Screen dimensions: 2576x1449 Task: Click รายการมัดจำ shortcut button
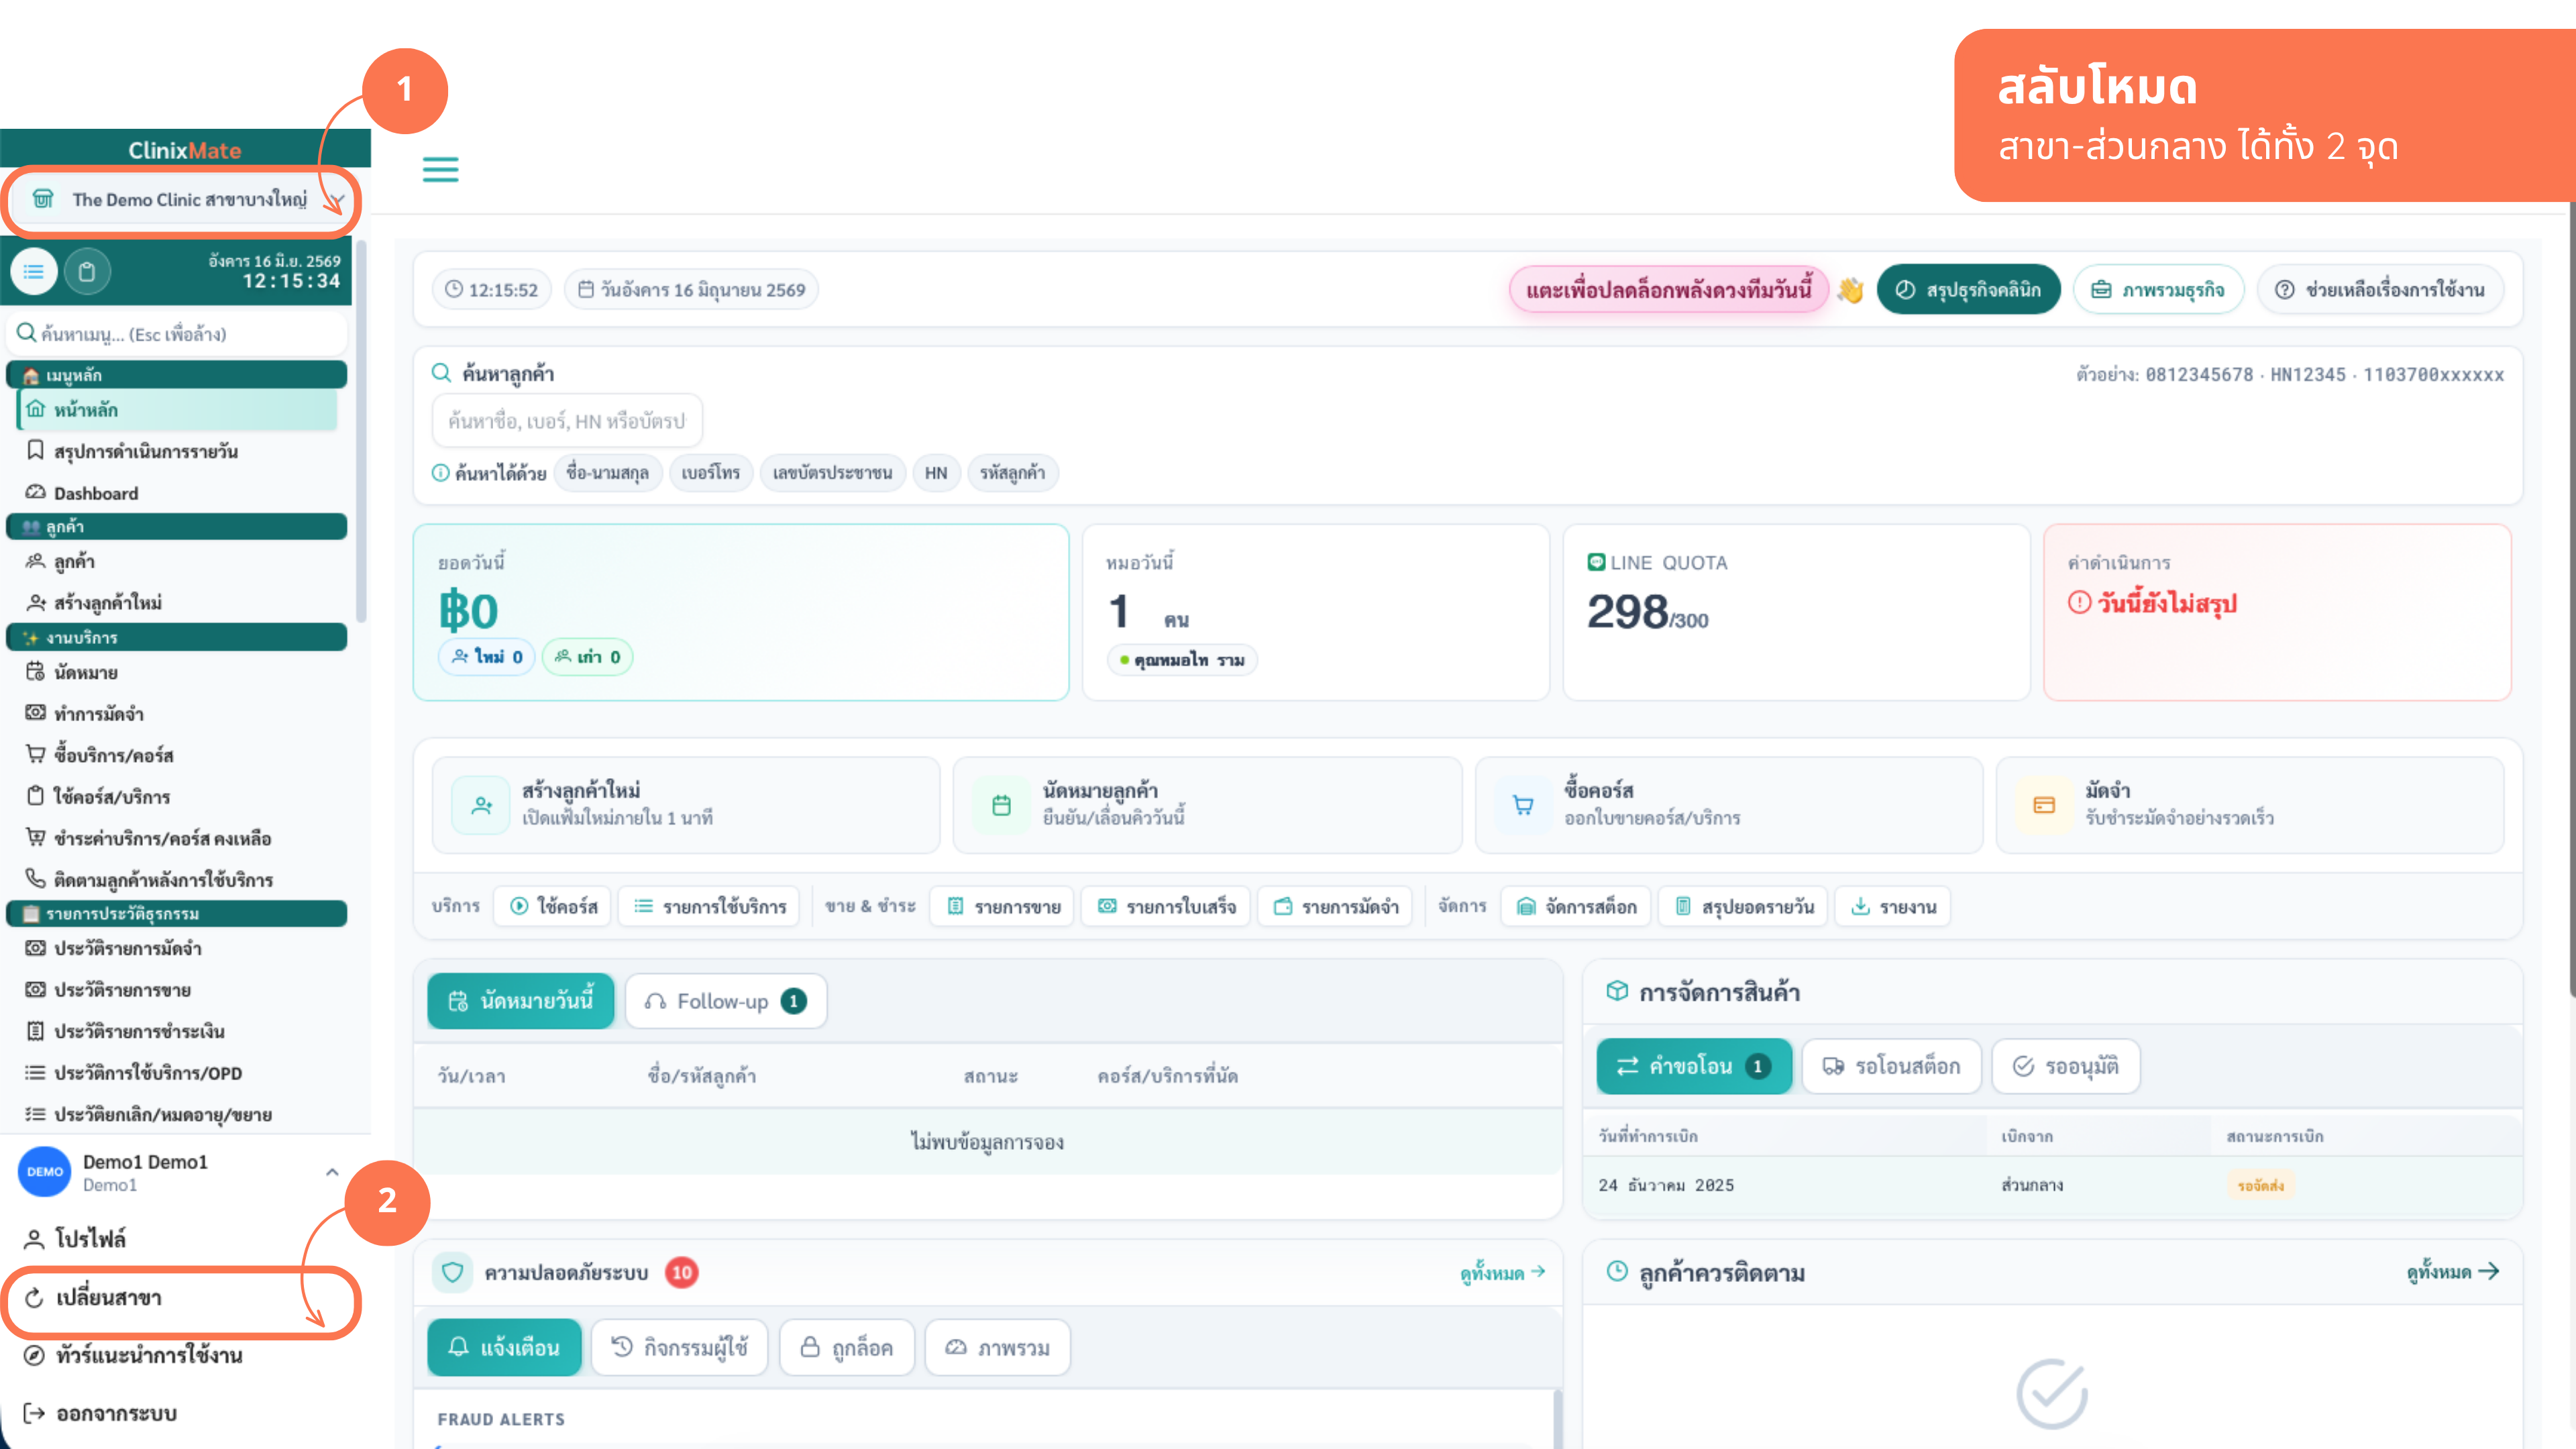[1335, 906]
